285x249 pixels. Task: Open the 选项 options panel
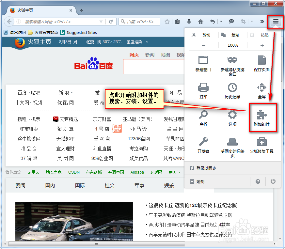232,117
